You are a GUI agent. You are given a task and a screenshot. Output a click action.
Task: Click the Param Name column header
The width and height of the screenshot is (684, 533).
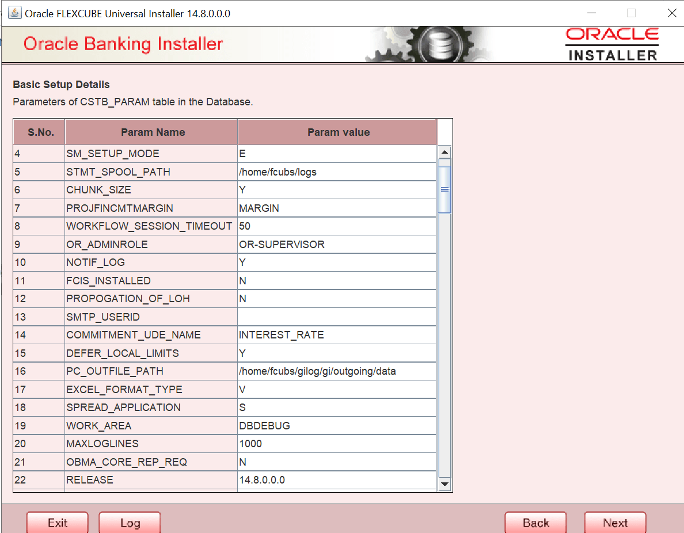tap(152, 132)
